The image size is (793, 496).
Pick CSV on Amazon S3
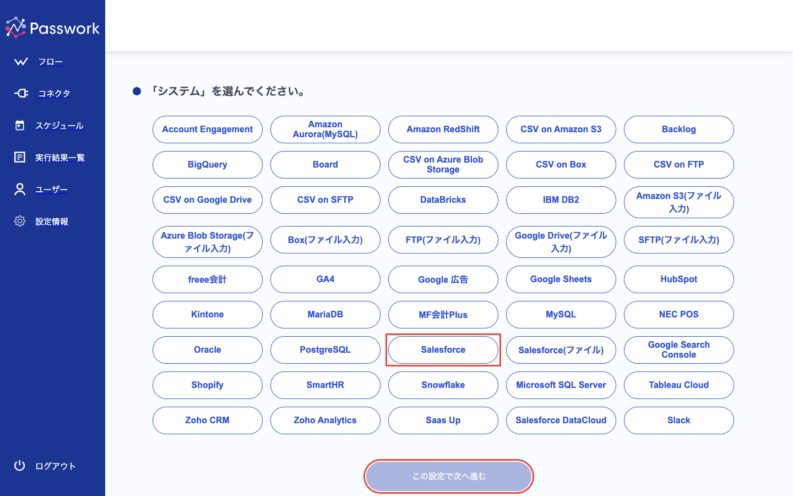pyautogui.click(x=561, y=130)
